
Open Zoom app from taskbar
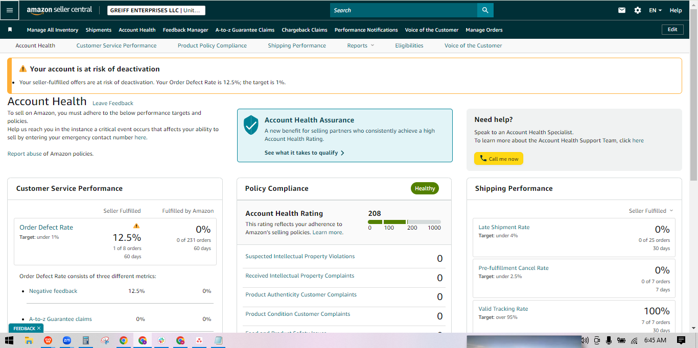coord(66,340)
